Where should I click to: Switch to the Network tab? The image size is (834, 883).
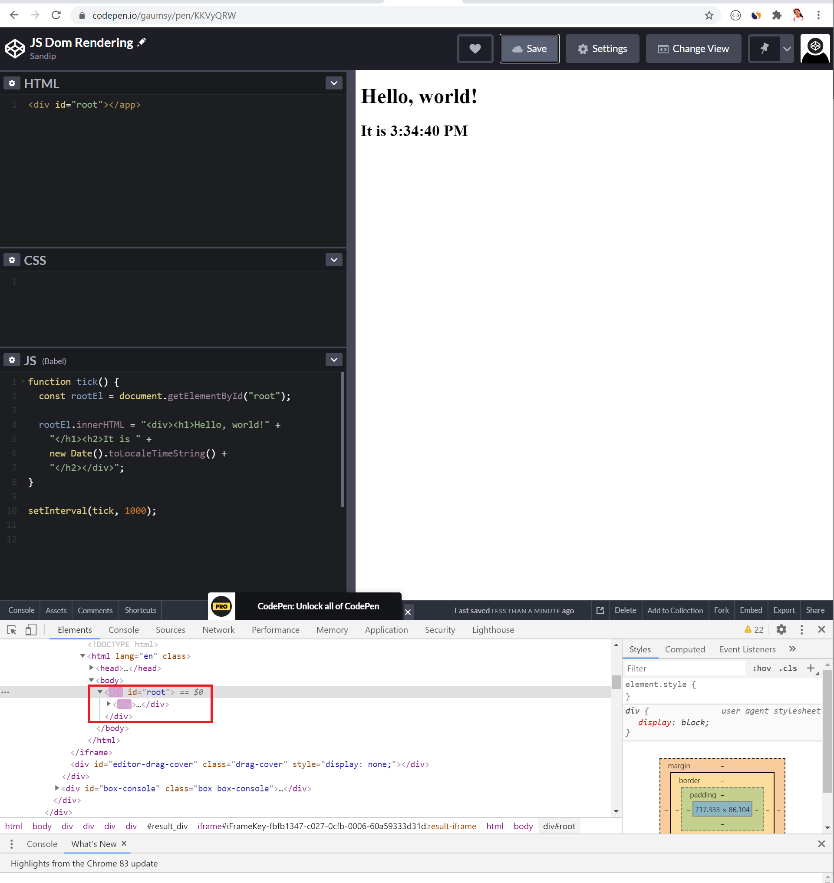click(x=218, y=629)
